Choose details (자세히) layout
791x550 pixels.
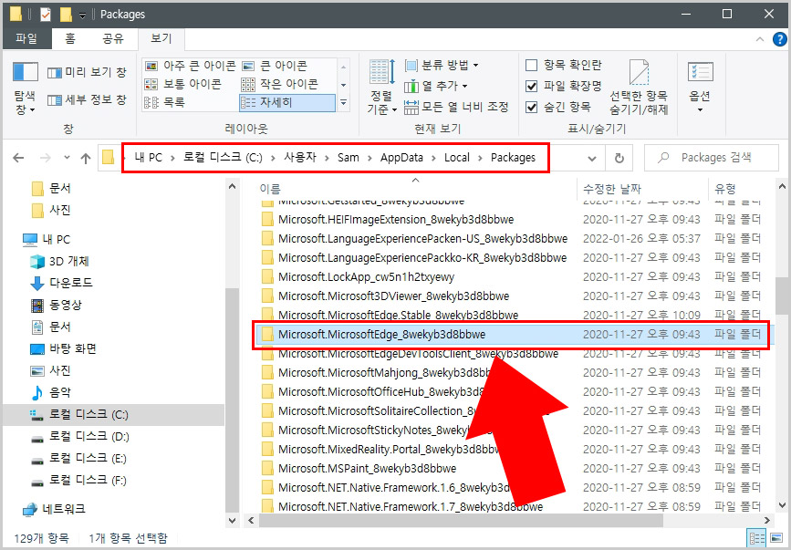(286, 103)
